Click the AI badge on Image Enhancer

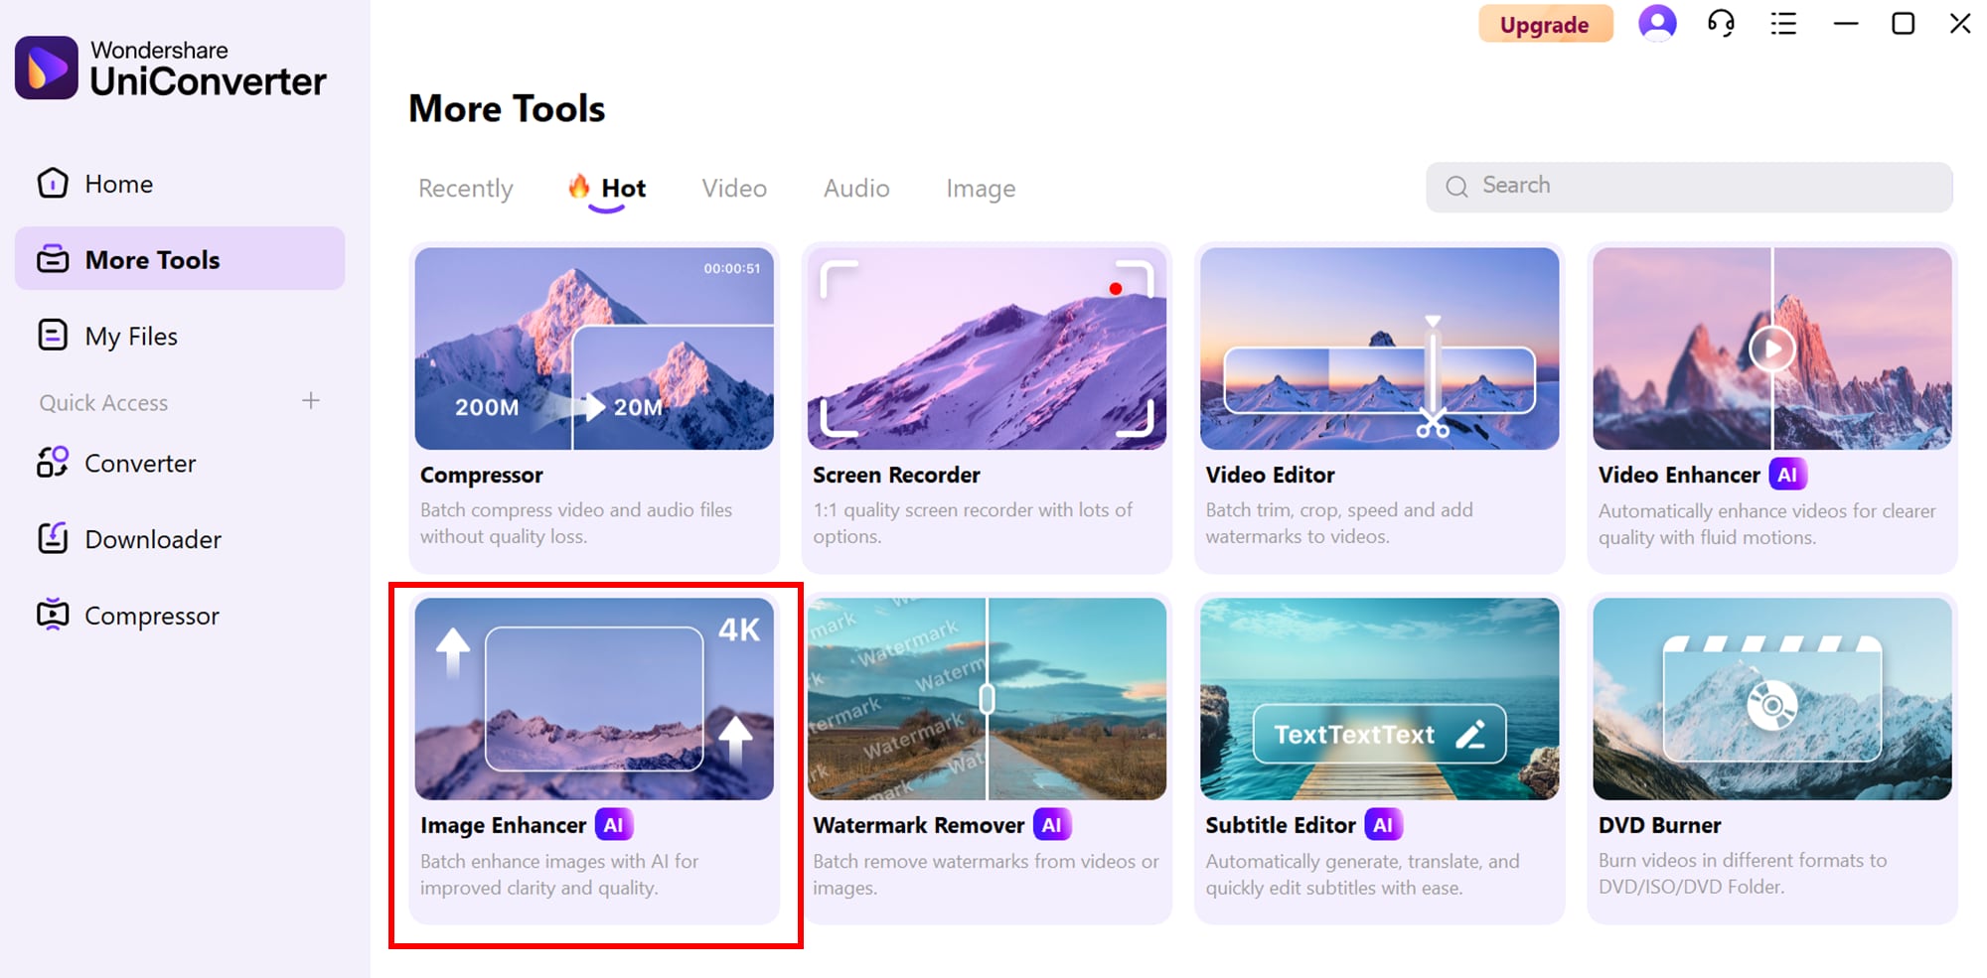pos(614,825)
